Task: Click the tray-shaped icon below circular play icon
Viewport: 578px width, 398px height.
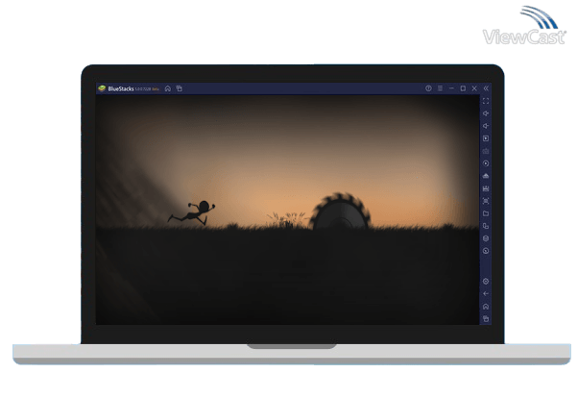Action: tap(486, 176)
